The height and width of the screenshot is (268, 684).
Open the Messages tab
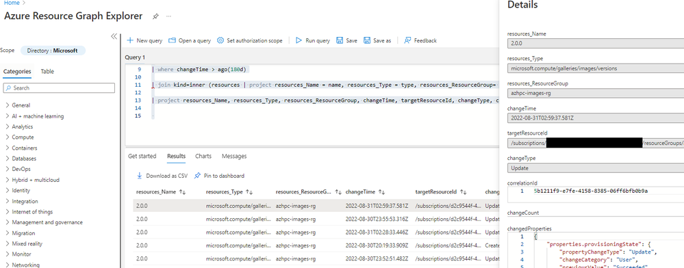[234, 156]
